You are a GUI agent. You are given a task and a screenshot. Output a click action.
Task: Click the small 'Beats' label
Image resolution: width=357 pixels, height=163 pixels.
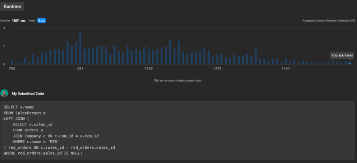coord(32,20)
